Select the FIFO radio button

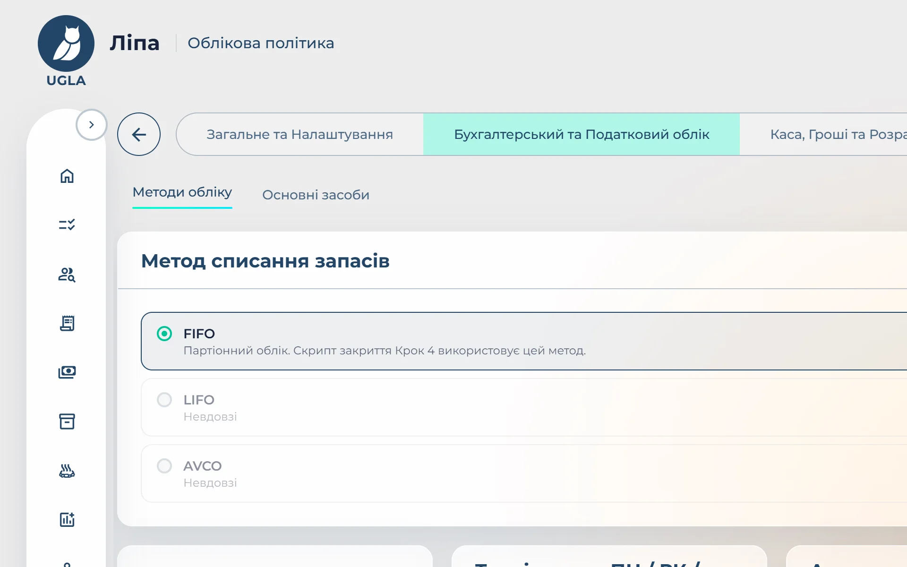tap(164, 334)
